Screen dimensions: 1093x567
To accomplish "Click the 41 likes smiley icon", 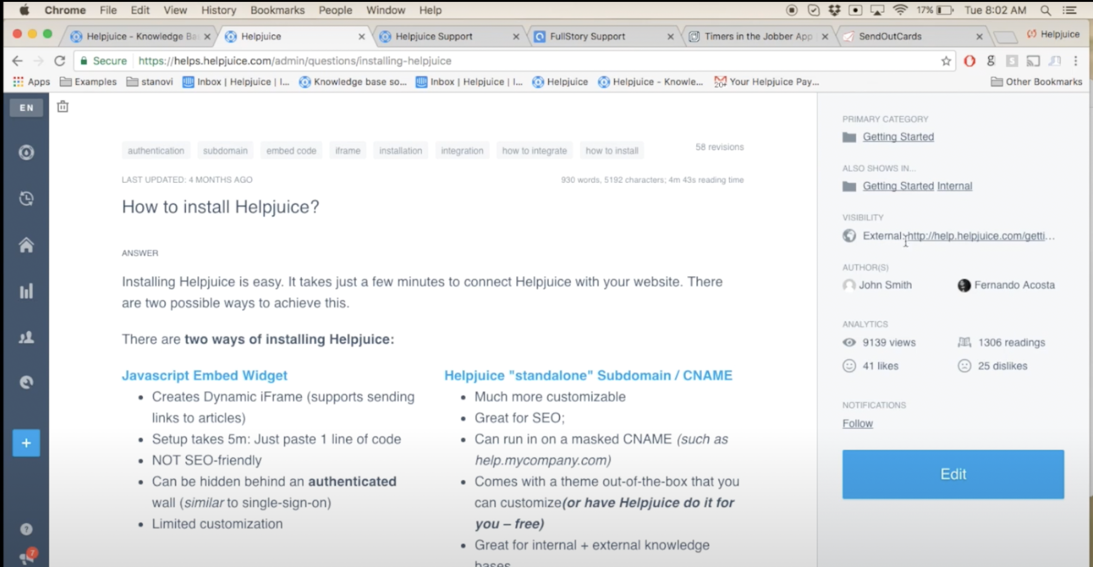I will [x=849, y=366].
